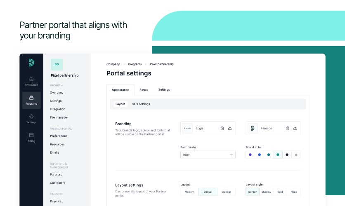Pick the selected green brand color swatch

coord(278,154)
